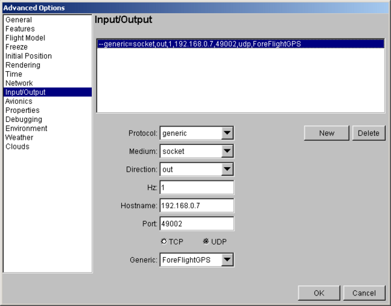Focus the Hostname text field
The image size is (391, 306).
(x=196, y=206)
